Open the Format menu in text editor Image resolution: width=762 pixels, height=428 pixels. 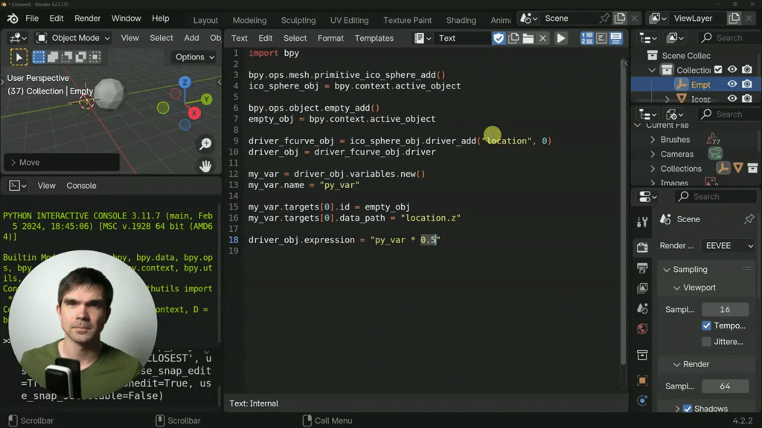(330, 38)
